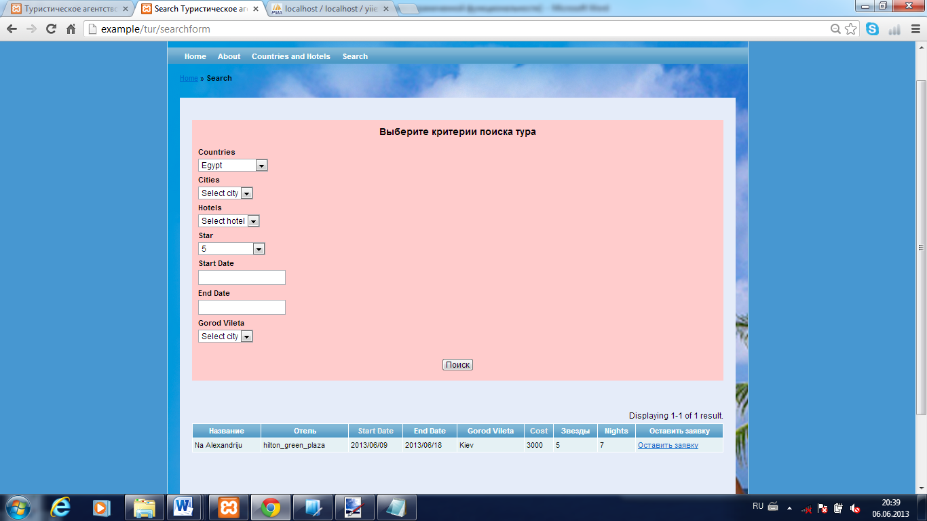The image size is (927, 521).
Task: Open the Paint-like app in taskbar
Action: 355,507
